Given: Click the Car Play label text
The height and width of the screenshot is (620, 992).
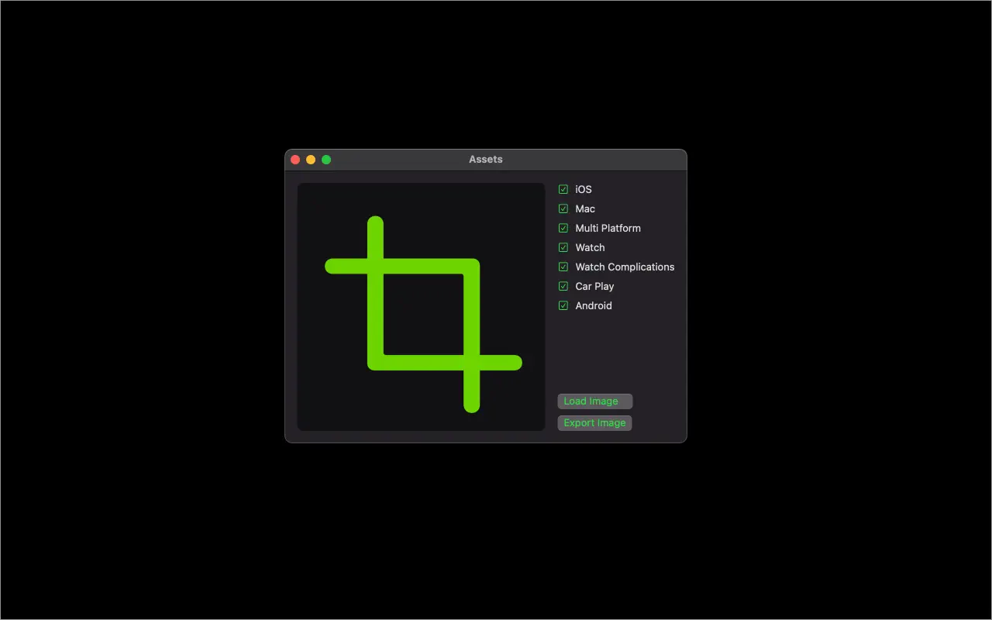Looking at the screenshot, I should pyautogui.click(x=594, y=286).
